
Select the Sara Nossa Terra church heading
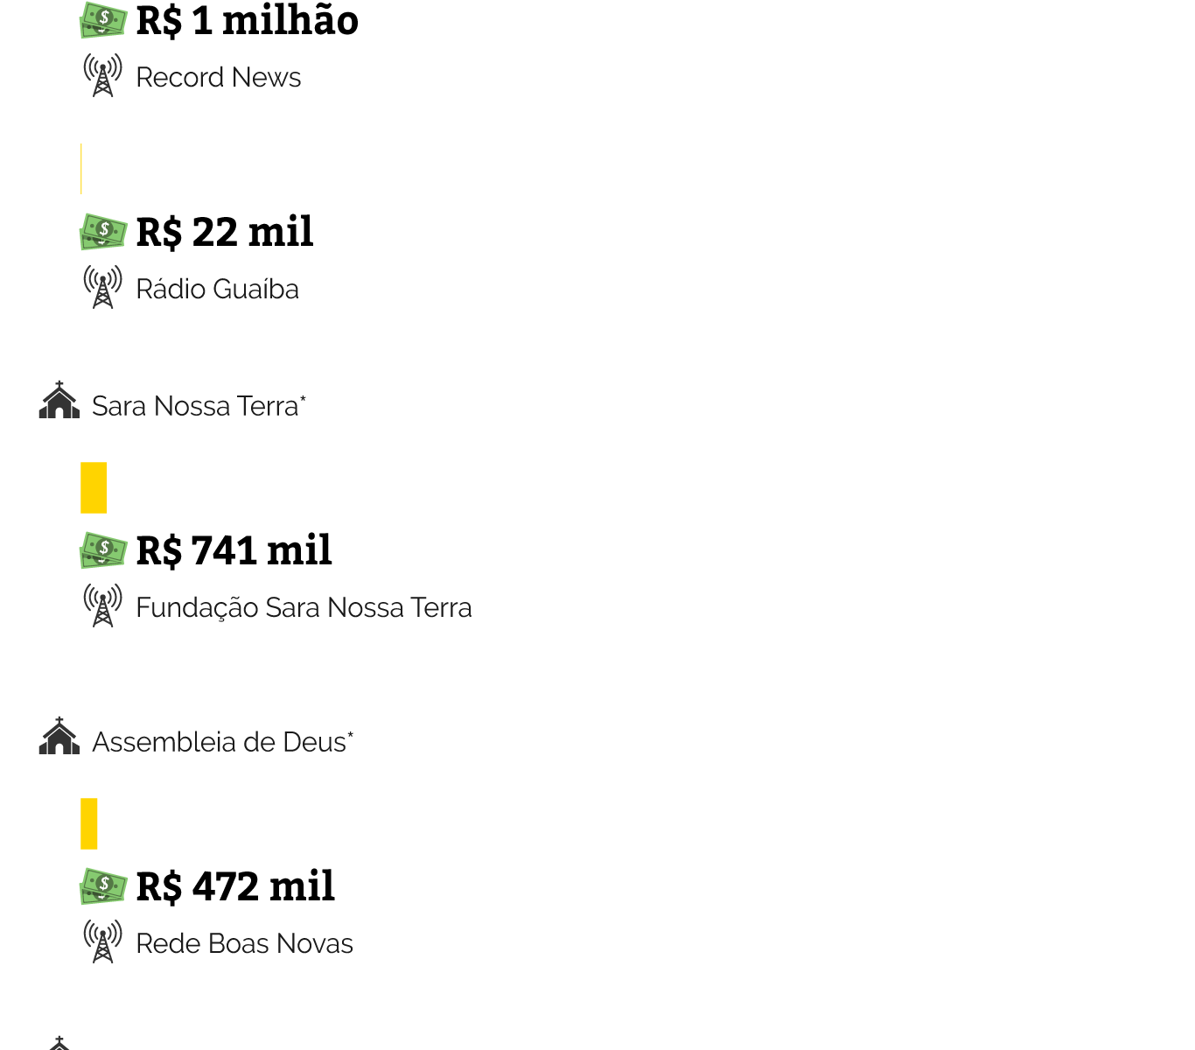196,407
